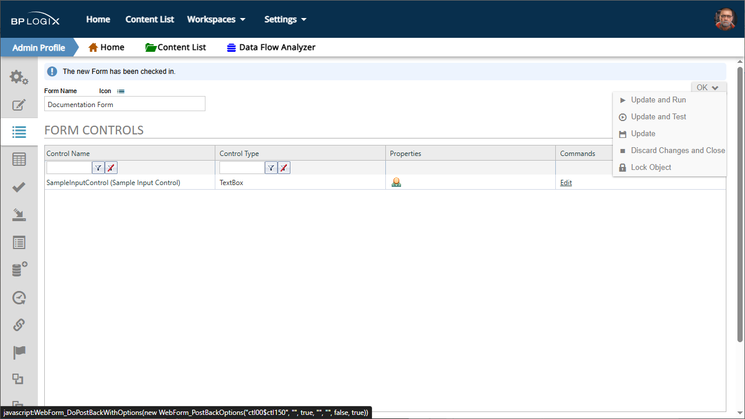Open Home in the breadcrumb bar
This screenshot has height=419, width=745.
click(106, 47)
